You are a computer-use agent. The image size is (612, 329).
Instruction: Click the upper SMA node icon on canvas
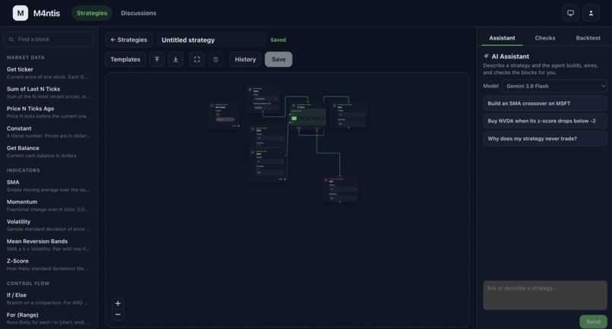point(253,129)
